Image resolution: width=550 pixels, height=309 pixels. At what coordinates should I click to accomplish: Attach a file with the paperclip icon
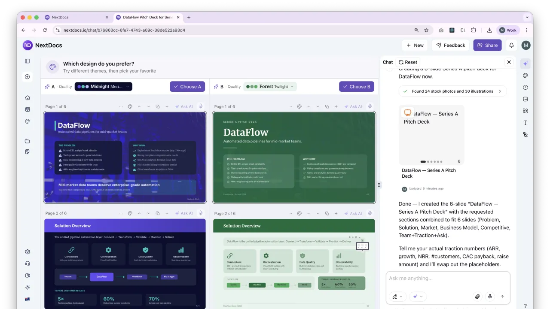[477, 297]
